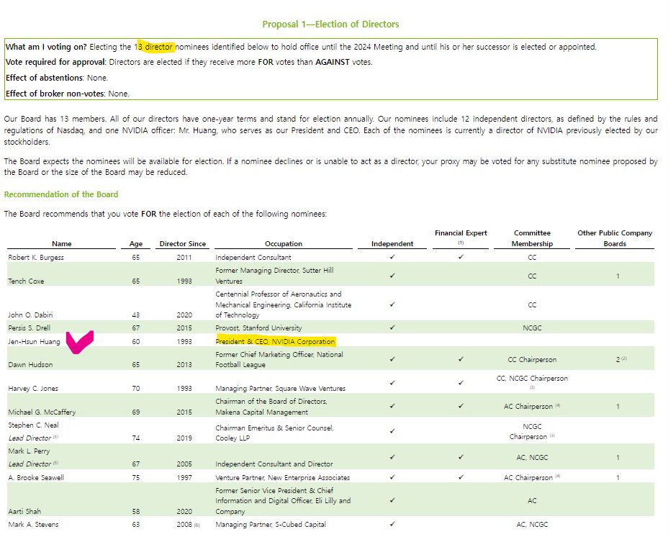Click age '70' in Jones row
668x537 pixels.
tap(136, 389)
